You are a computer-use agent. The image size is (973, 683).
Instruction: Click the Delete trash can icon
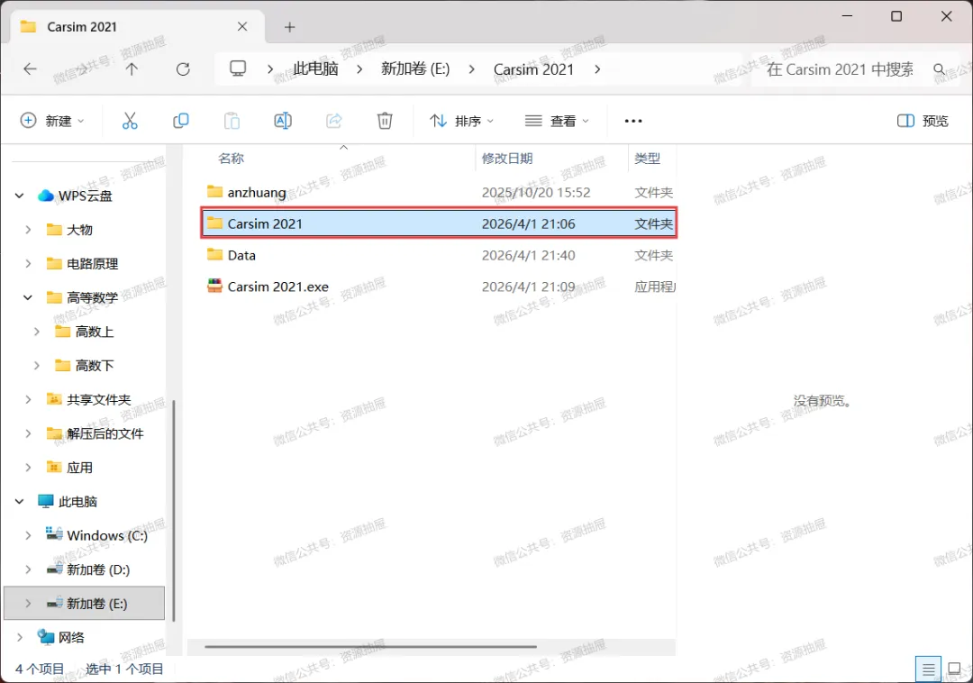(385, 121)
